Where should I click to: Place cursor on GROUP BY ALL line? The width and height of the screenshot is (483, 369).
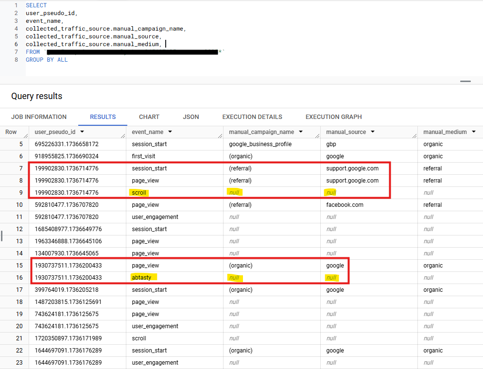click(47, 60)
